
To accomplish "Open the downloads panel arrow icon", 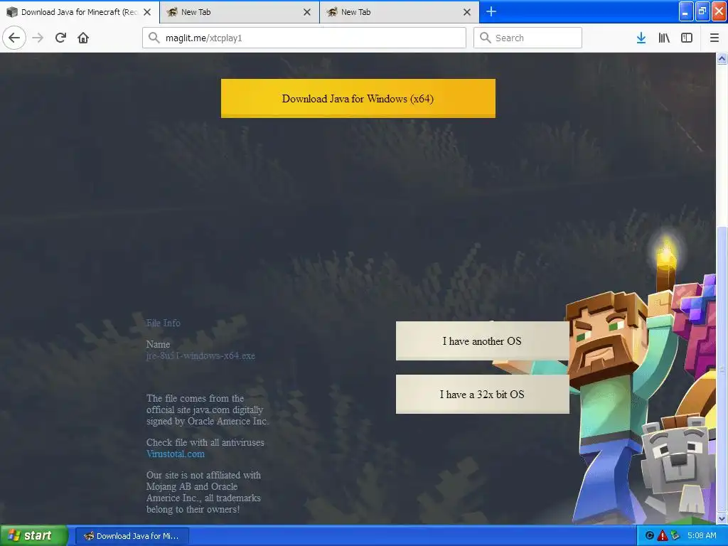I will pyautogui.click(x=641, y=38).
